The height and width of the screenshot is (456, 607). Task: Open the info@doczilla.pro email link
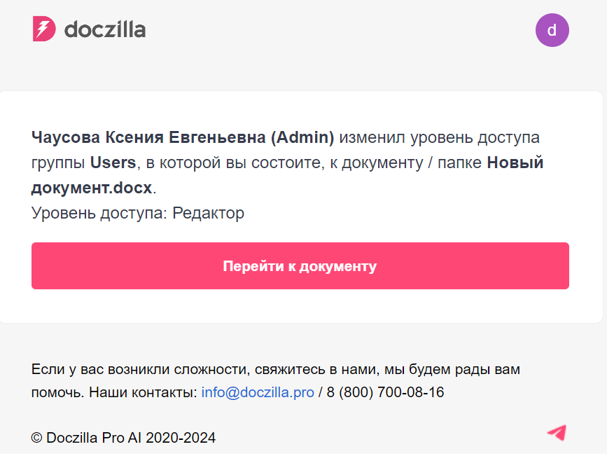pos(258,392)
